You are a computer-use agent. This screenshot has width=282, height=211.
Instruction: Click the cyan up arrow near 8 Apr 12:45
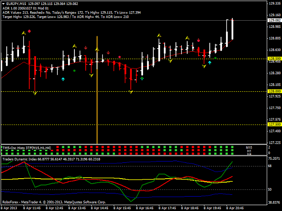(63, 79)
